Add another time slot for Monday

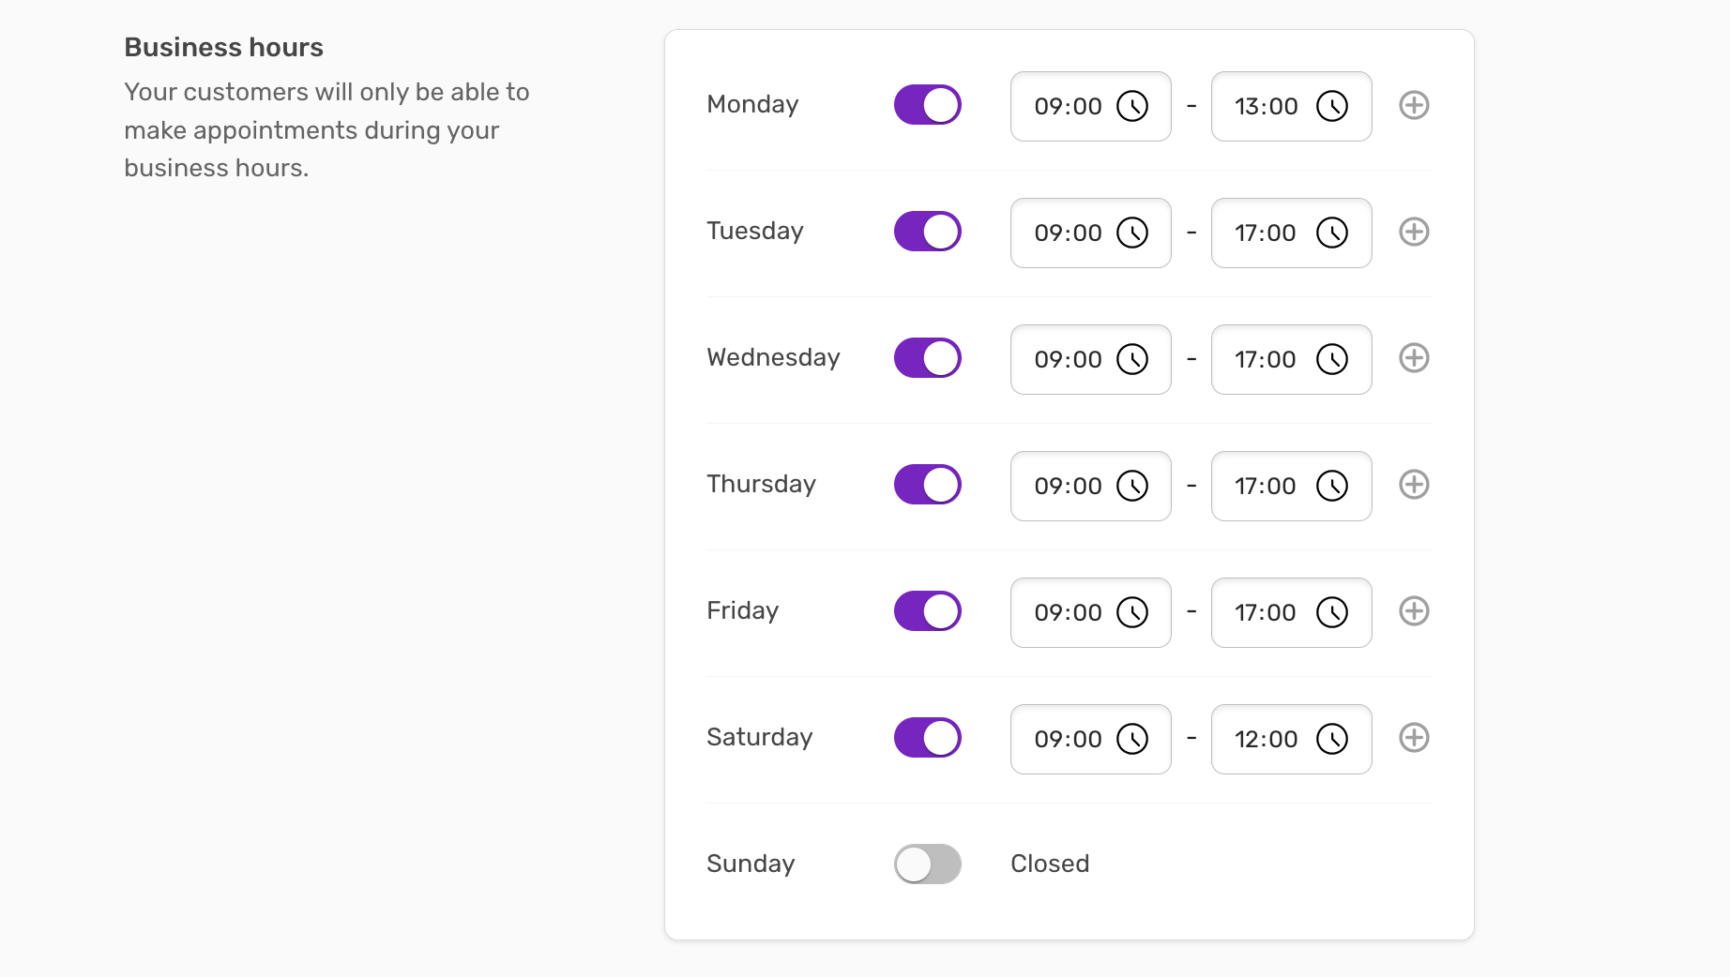[1414, 105]
